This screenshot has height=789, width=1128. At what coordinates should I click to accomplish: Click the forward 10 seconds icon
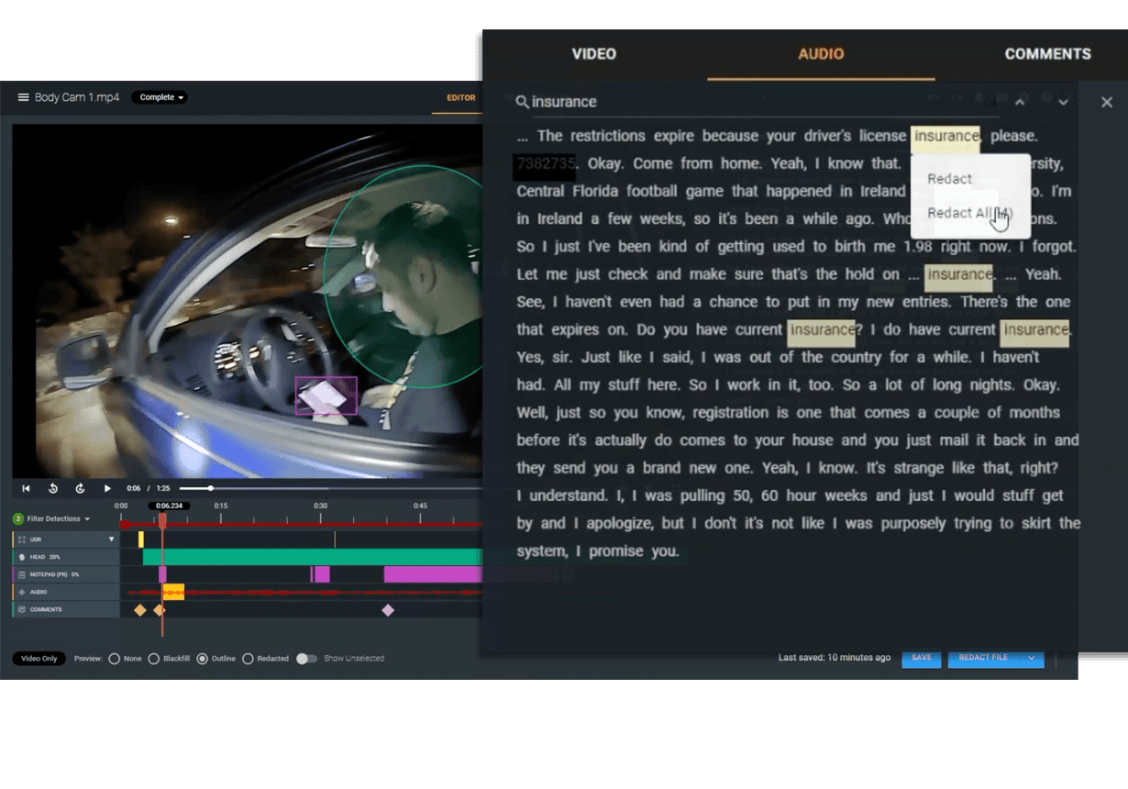(81, 488)
